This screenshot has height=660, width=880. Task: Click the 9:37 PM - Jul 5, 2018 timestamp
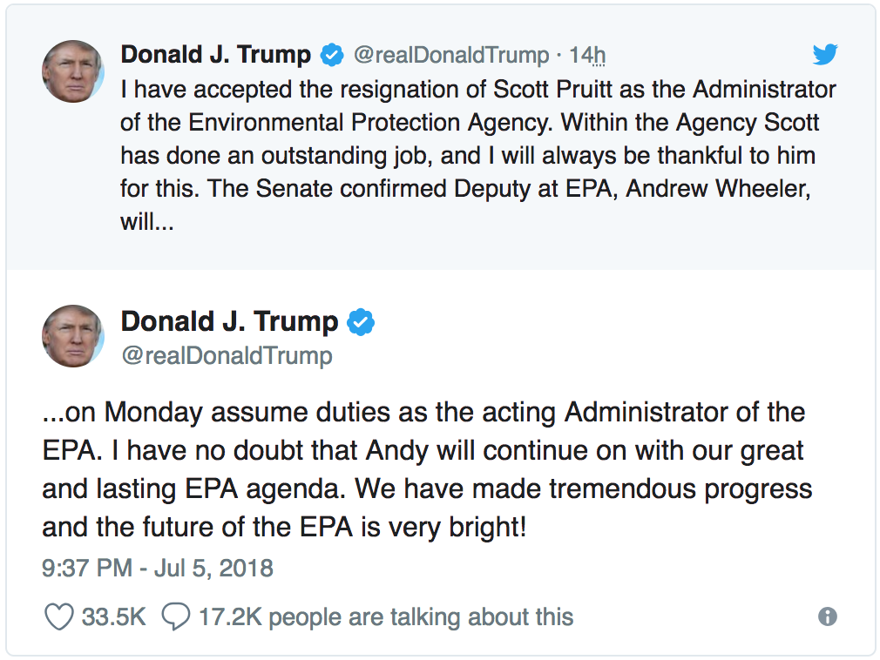pos(158,569)
